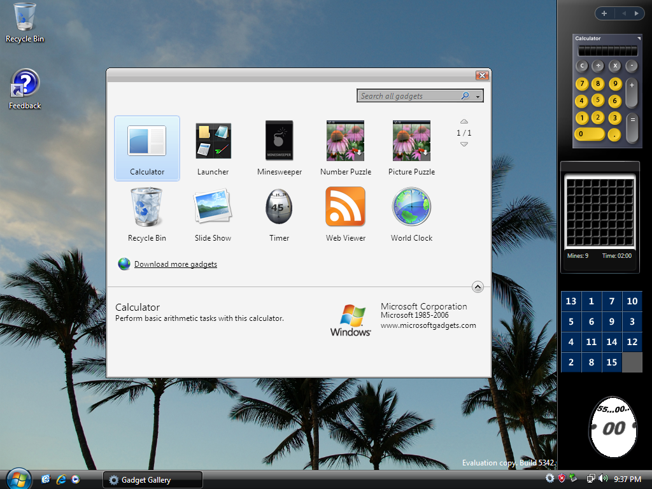652x489 pixels.
Task: Click the sidebar add gadget plus button
Action: tap(604, 13)
